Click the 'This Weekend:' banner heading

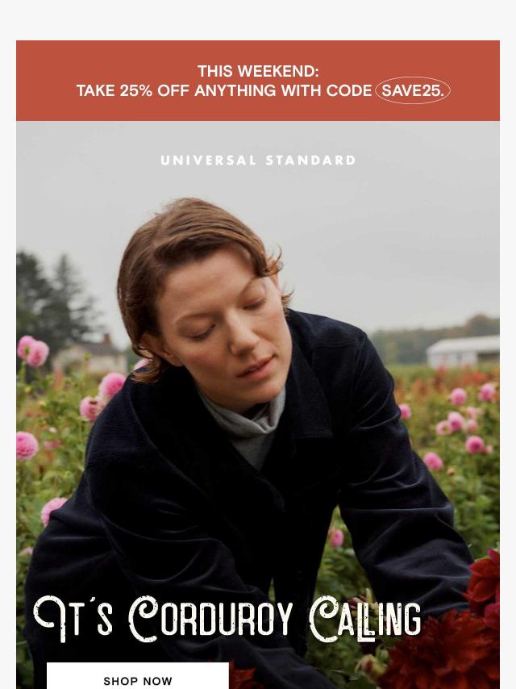coord(258,71)
